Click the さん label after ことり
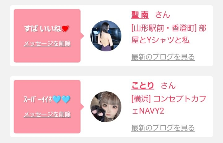The image size is (223, 143). 168,86
